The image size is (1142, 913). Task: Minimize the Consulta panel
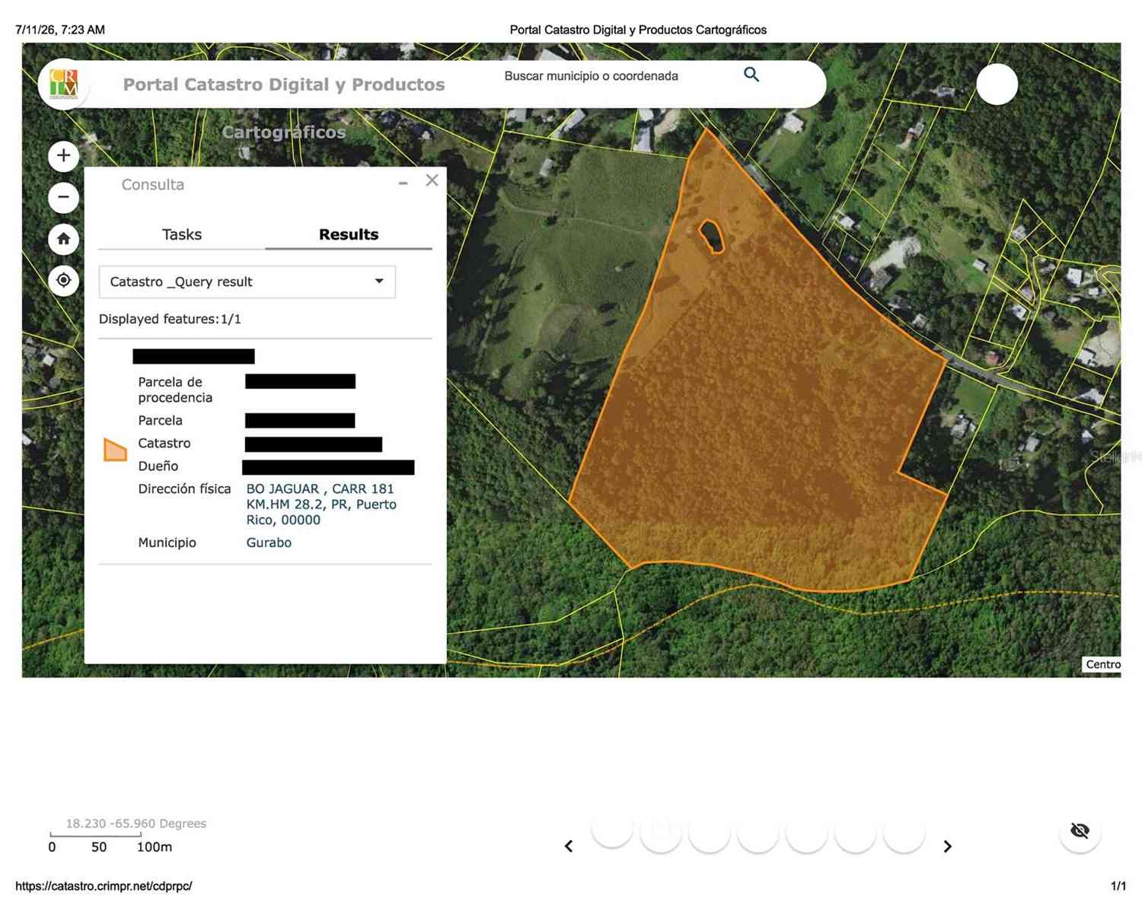(404, 183)
